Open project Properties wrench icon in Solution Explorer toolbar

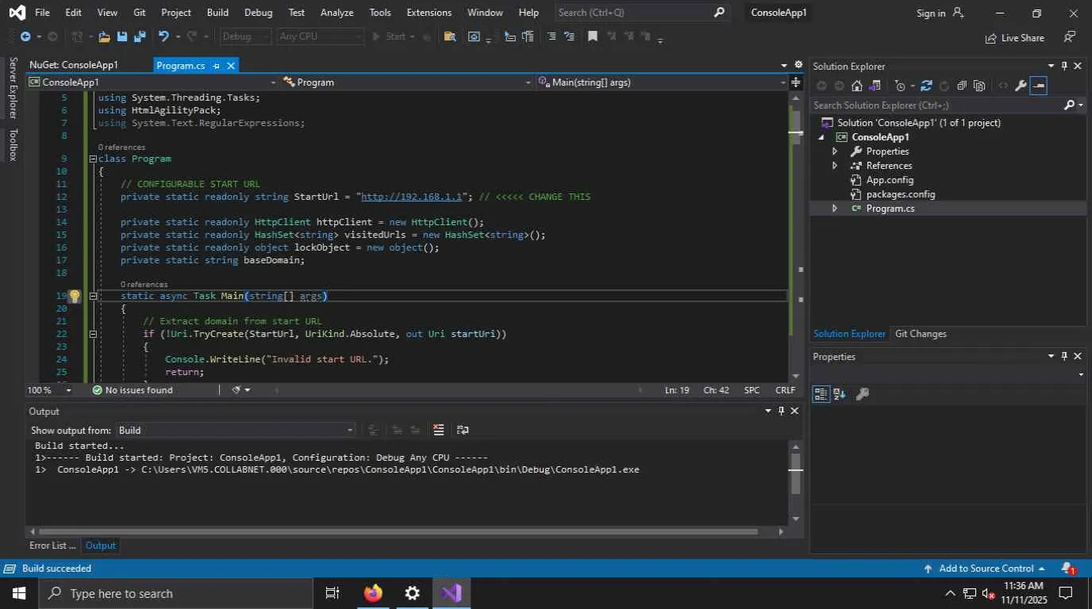click(x=1021, y=86)
